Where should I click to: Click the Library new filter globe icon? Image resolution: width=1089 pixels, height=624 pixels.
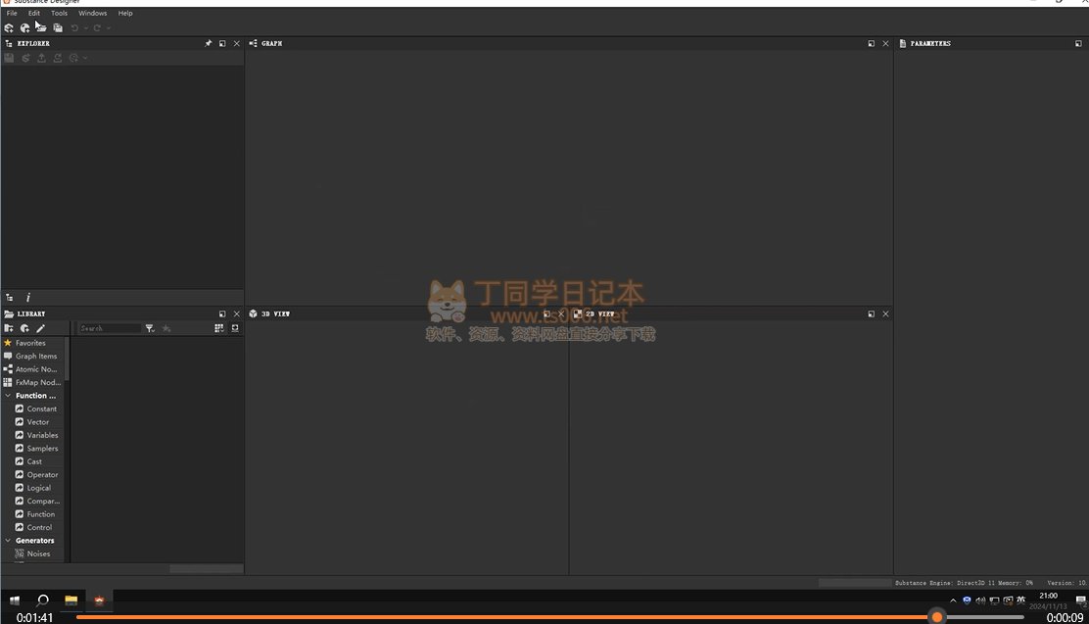point(25,328)
